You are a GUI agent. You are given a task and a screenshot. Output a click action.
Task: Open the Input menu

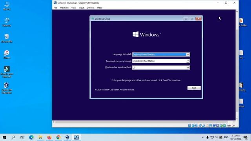[x=81, y=8]
